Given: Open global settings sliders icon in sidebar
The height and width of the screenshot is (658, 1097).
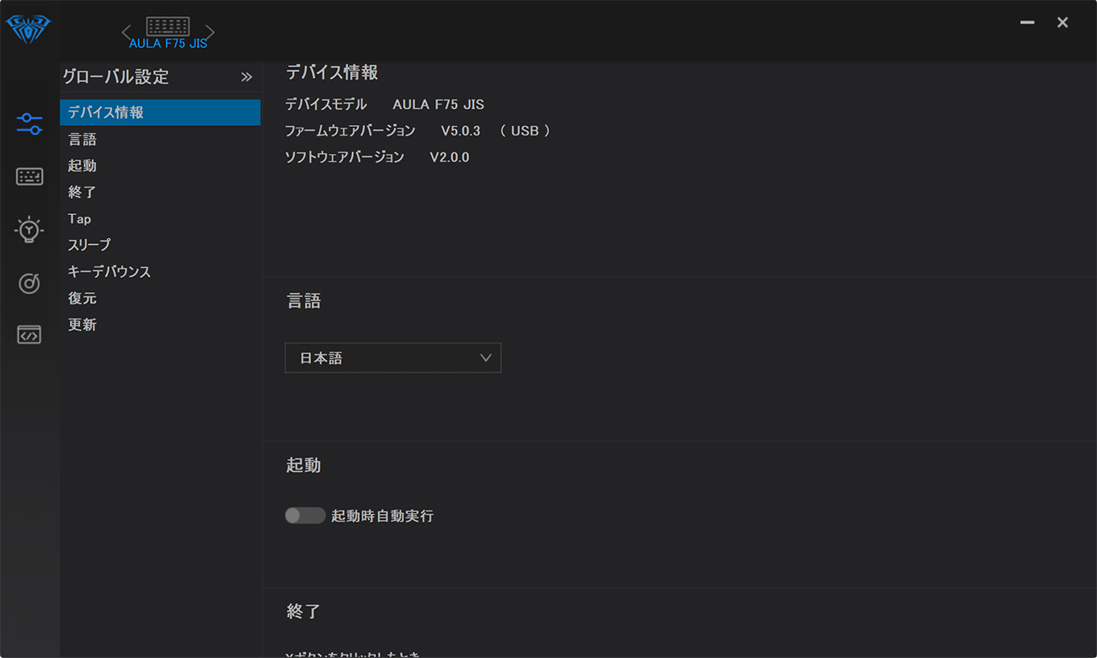Looking at the screenshot, I should tap(29, 123).
